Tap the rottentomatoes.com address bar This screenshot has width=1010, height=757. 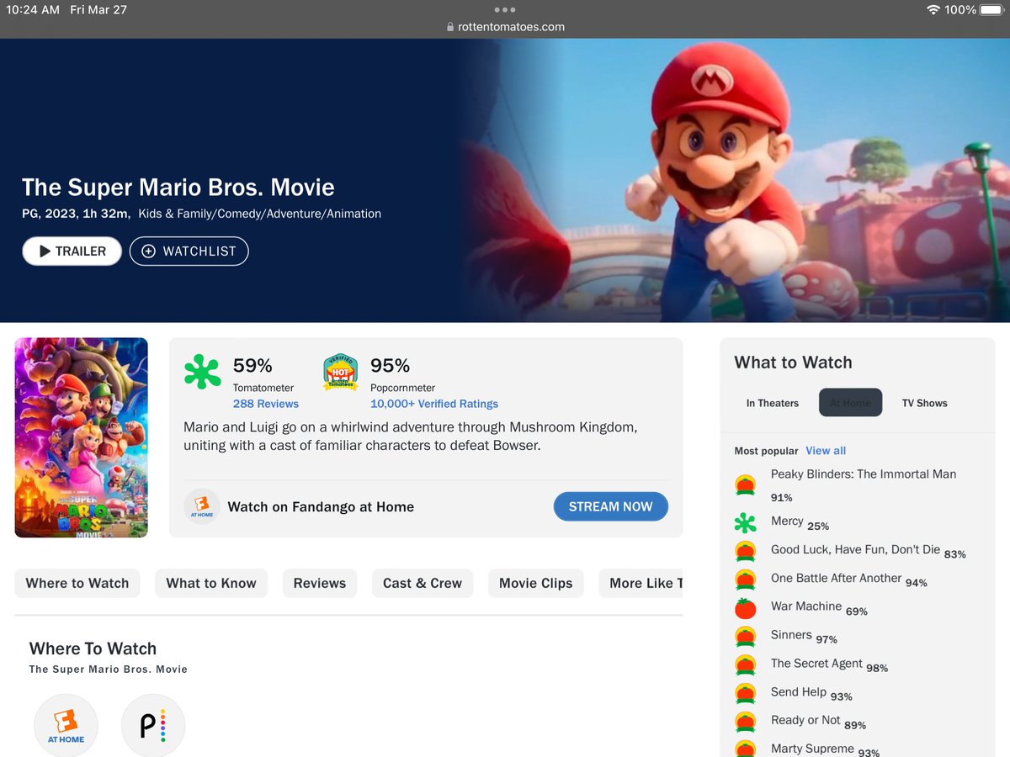[505, 27]
